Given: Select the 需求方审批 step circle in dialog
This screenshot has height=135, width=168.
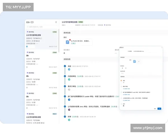Looking at the screenshot, I should click(x=121, y=86).
